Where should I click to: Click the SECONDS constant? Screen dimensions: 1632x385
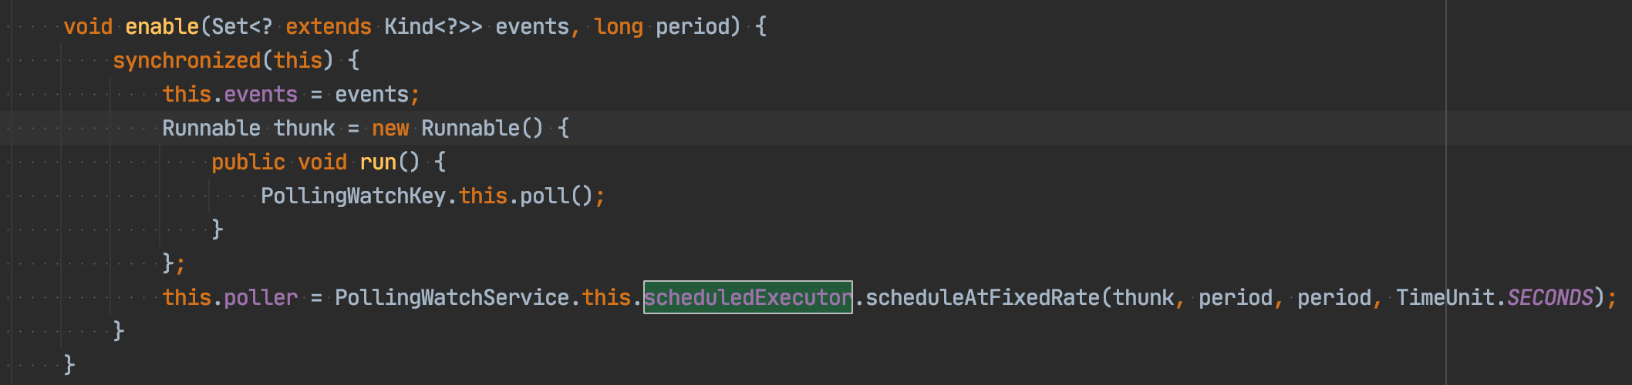[x=1550, y=297]
